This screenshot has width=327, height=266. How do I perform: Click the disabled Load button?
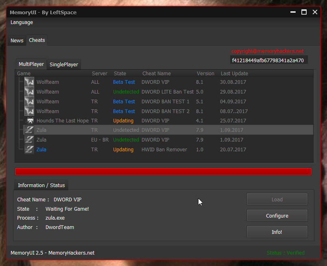click(277, 199)
